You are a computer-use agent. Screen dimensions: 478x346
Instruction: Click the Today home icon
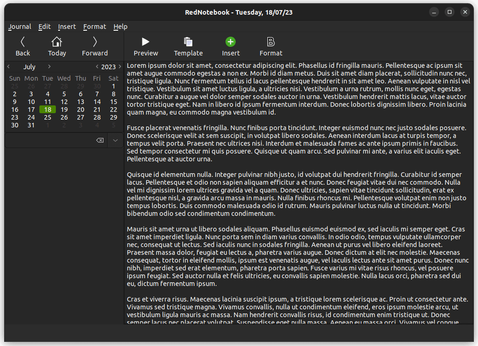(x=57, y=41)
